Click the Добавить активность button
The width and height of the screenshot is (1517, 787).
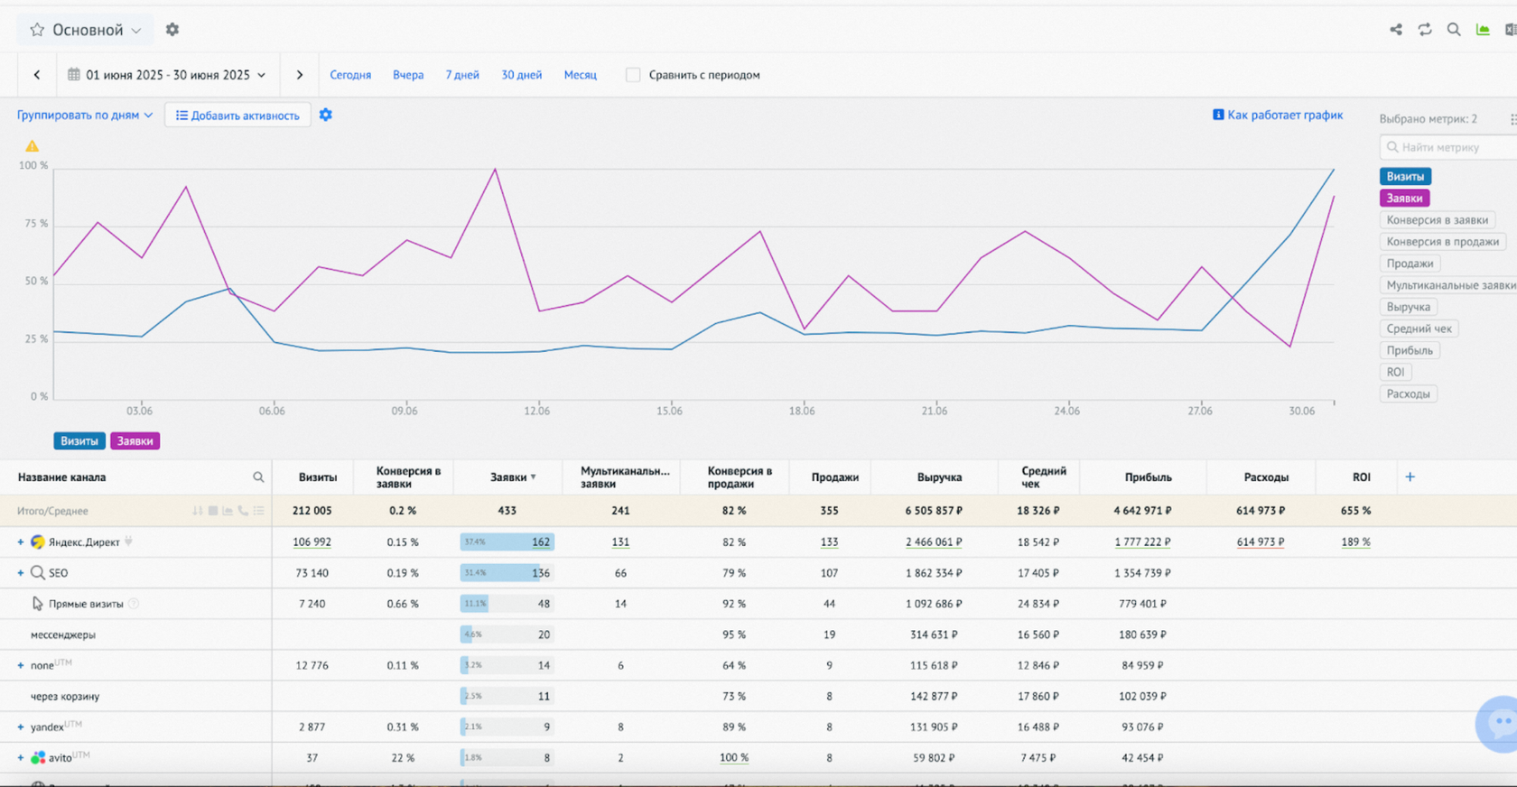pos(237,116)
